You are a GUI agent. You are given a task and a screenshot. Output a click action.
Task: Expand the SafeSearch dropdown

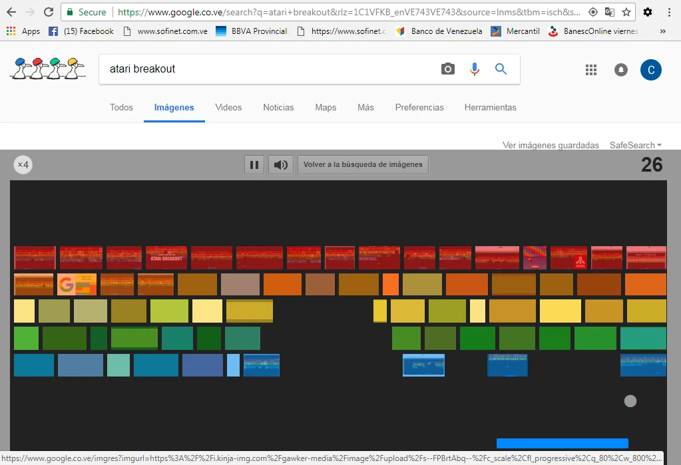[x=636, y=145]
